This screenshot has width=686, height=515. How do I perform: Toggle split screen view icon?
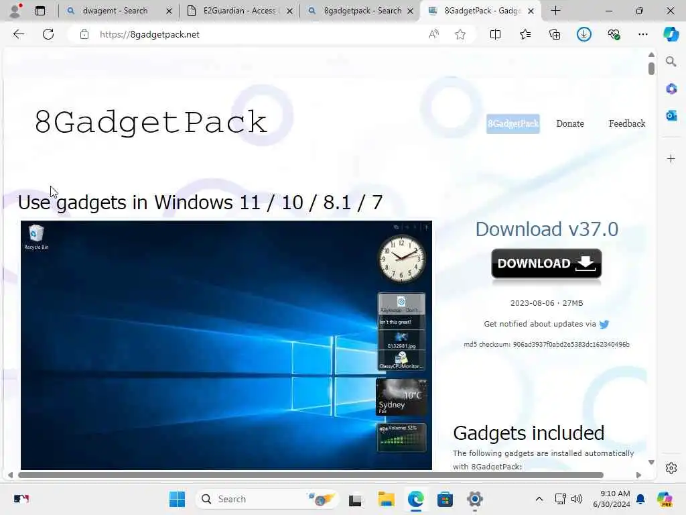point(495,34)
